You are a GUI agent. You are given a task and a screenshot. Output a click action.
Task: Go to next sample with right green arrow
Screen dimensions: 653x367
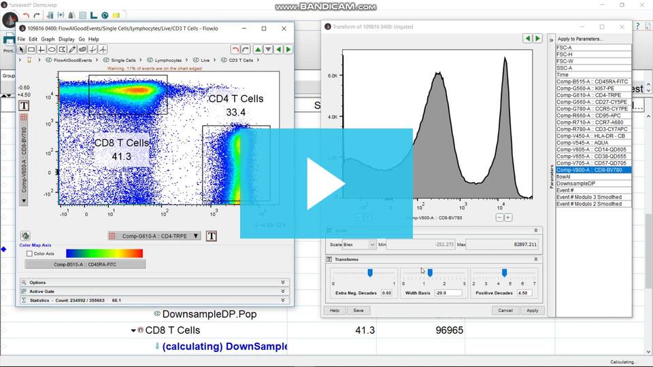click(x=288, y=50)
